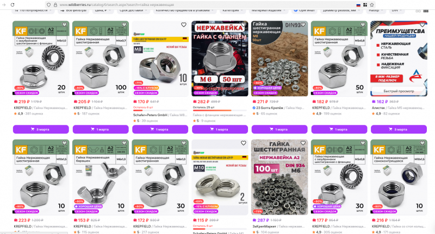This screenshot has height=234, width=435.
Task: Switch to the large-tile grid view icon
Action: point(418,11)
